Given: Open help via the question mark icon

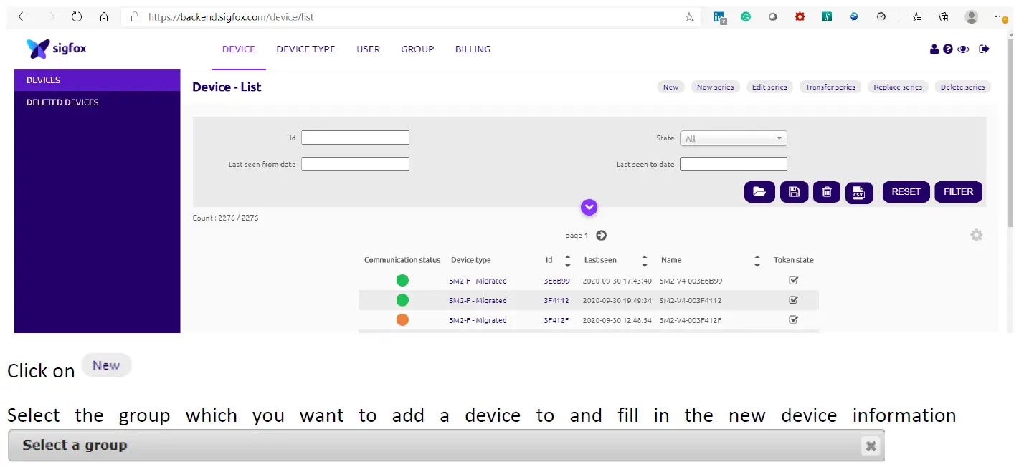Looking at the screenshot, I should [948, 49].
